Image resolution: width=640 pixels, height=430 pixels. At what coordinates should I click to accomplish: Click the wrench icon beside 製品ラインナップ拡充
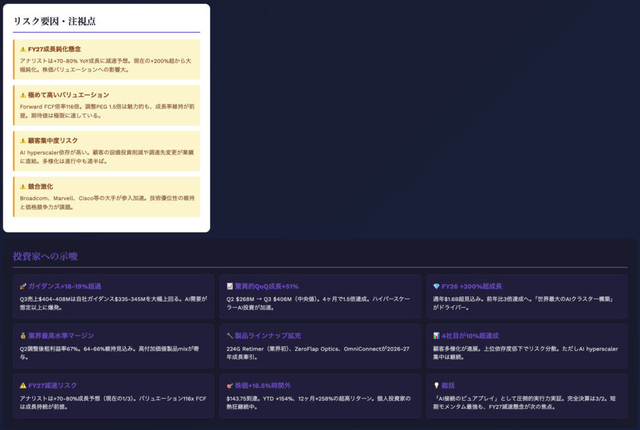point(230,336)
